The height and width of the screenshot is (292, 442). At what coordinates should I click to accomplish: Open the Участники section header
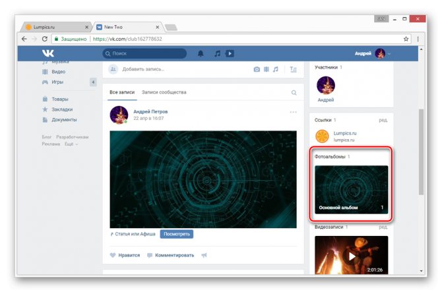coord(326,67)
